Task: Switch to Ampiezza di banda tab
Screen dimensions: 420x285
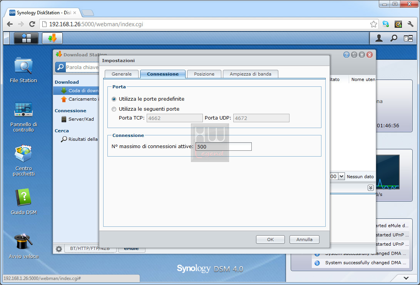Action: (251, 74)
